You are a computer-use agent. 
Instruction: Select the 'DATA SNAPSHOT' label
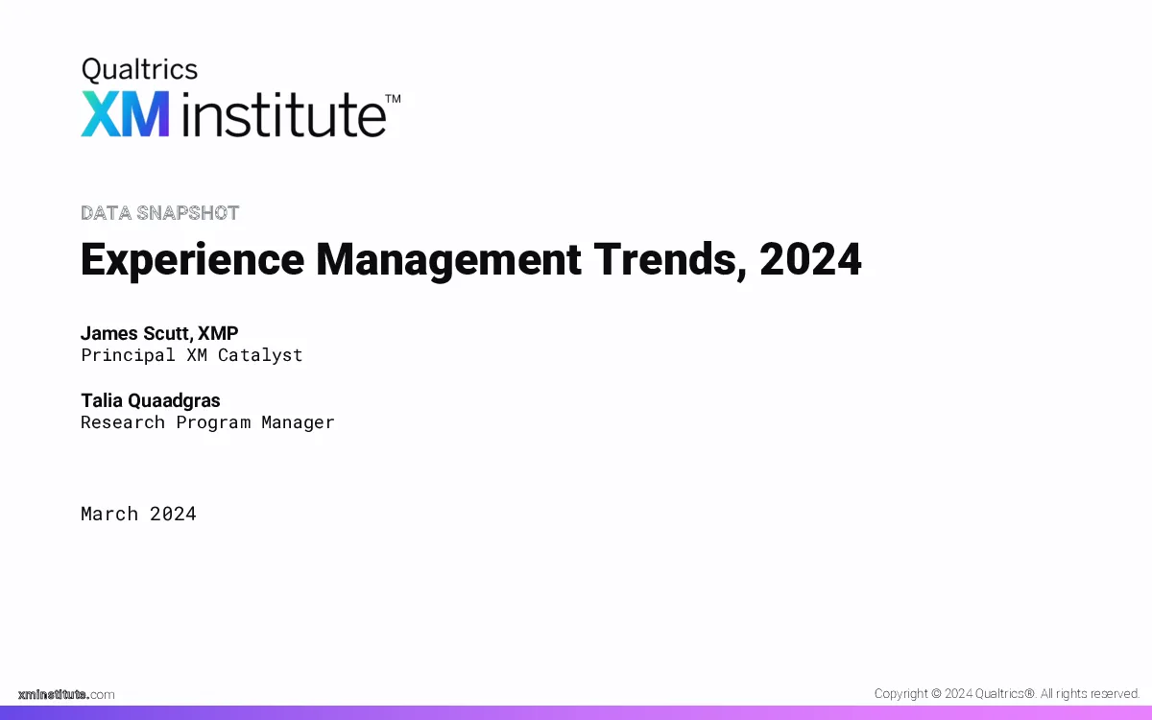[160, 212]
